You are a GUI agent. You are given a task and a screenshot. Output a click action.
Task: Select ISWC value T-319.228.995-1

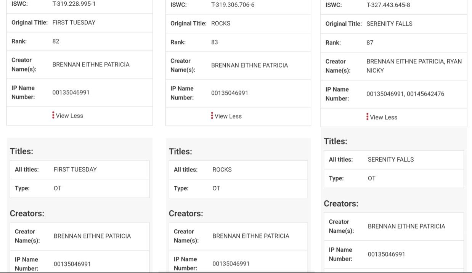pyautogui.click(x=74, y=4)
